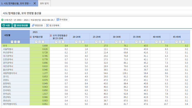
Task: Open 주석정보 annotation info
Action: (62, 19)
